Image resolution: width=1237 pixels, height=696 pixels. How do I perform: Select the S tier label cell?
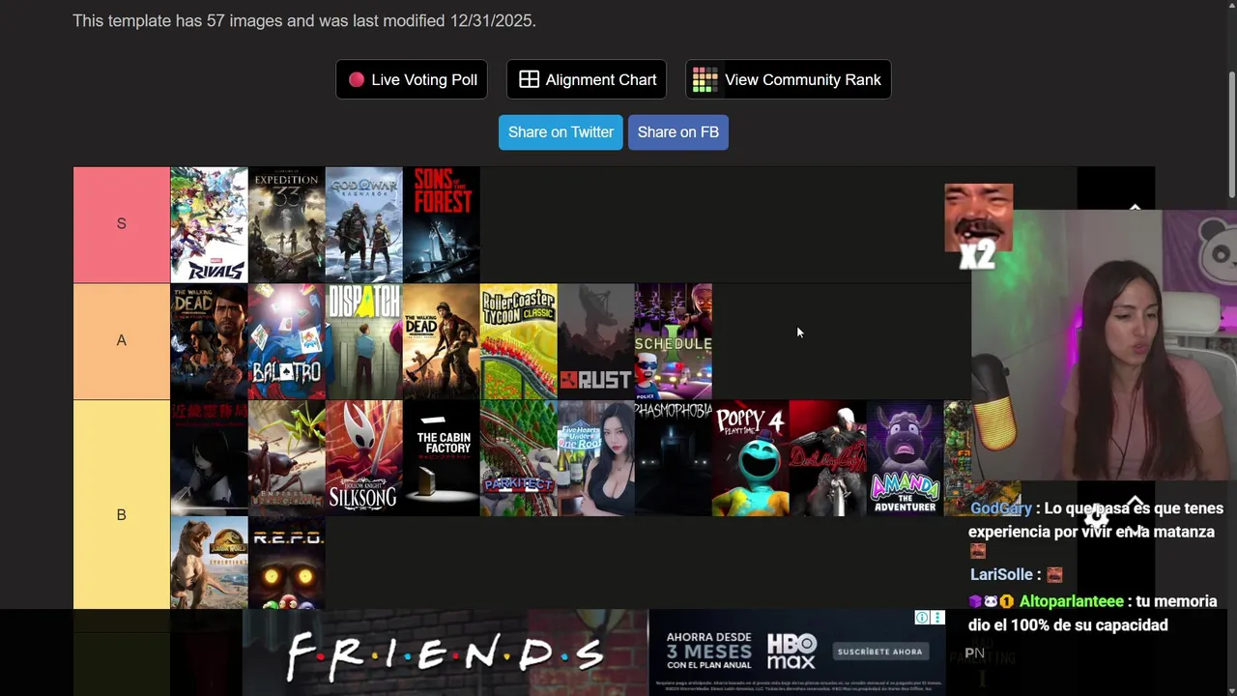tap(122, 224)
